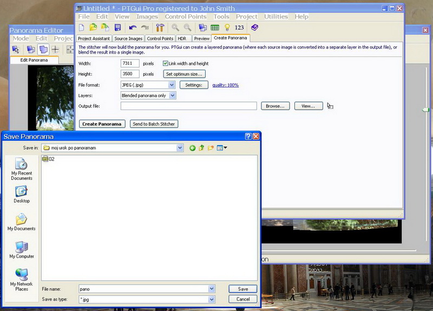Open My Network Places
Image resolution: width=433 pixels, height=311 pixels.
(22, 280)
